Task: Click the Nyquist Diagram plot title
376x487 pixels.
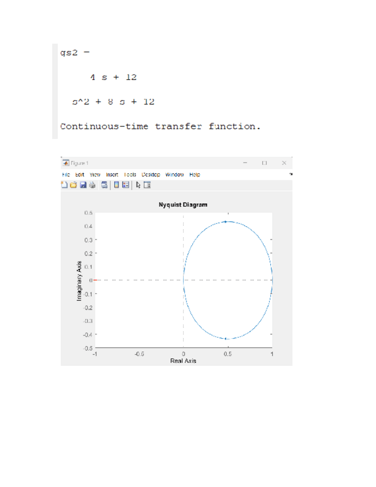Action: coord(183,204)
